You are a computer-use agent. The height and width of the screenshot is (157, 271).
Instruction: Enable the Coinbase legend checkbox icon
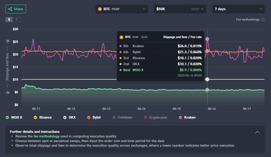pos(114,117)
